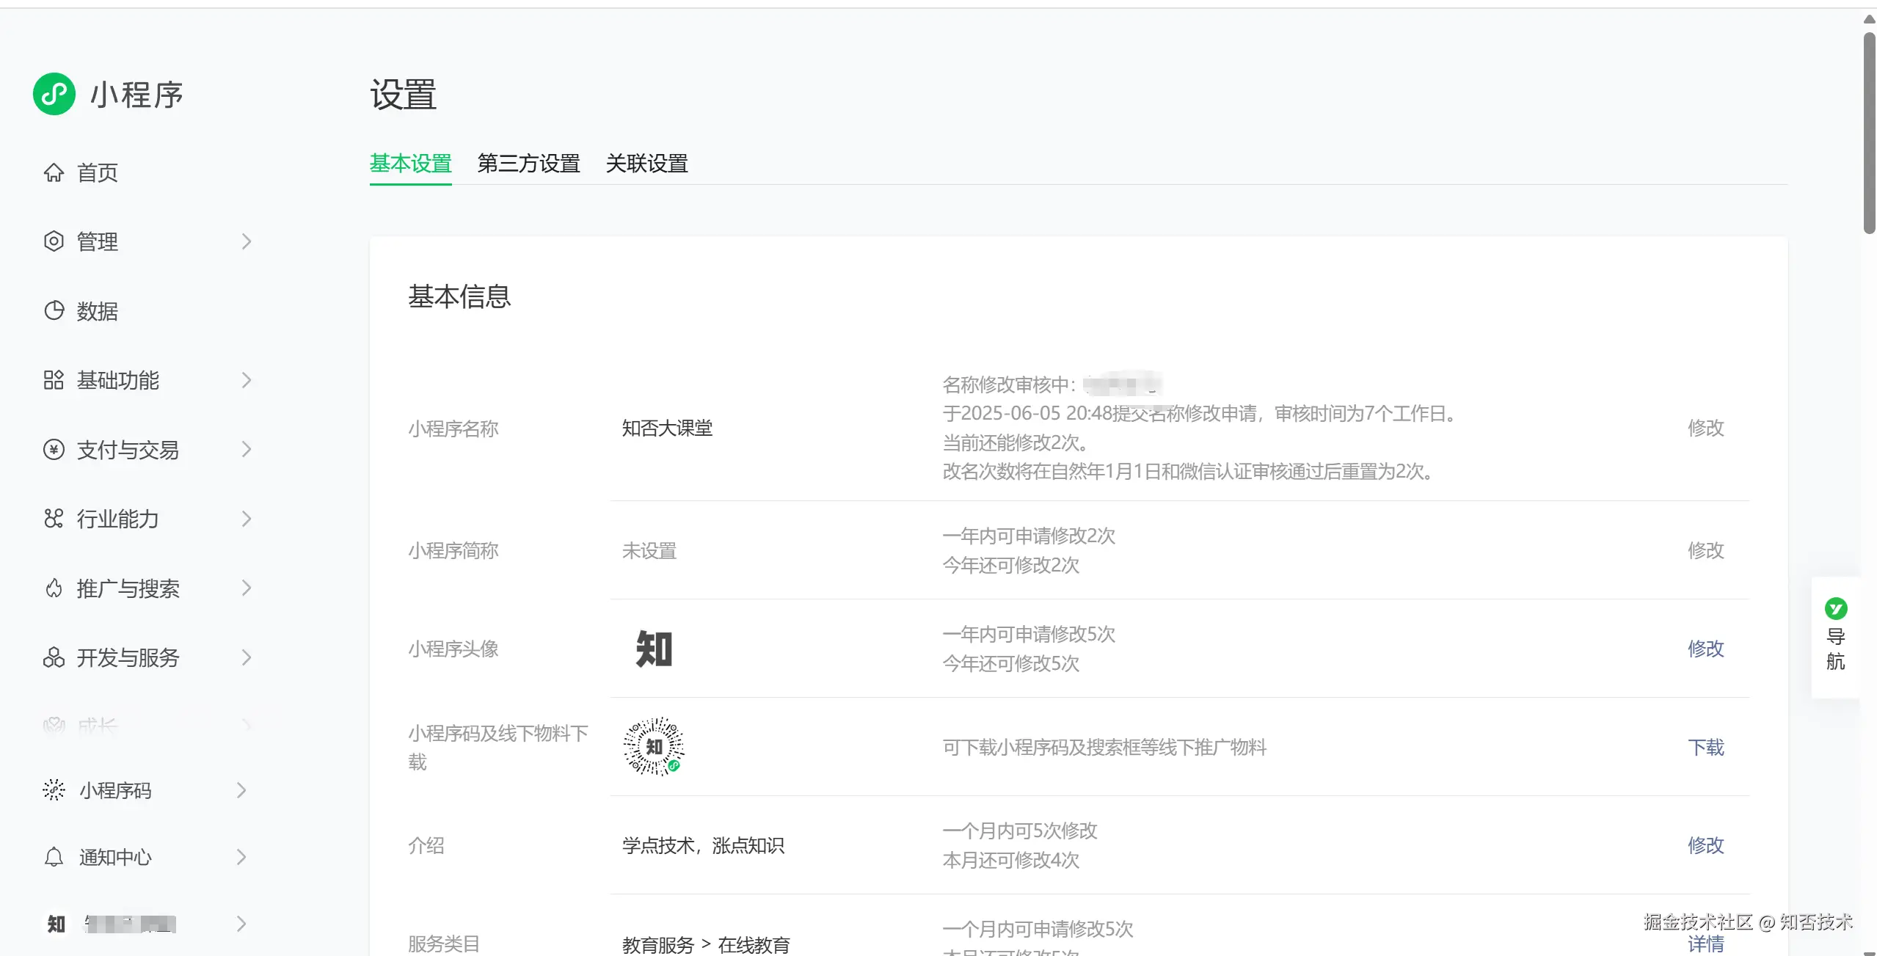The width and height of the screenshot is (1877, 956).
Task: Click the page vertical scrollbar thumb
Action: click(x=1869, y=132)
